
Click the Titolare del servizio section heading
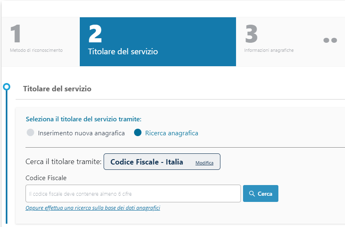coord(57,88)
